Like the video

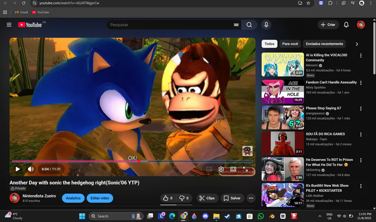click(168, 198)
